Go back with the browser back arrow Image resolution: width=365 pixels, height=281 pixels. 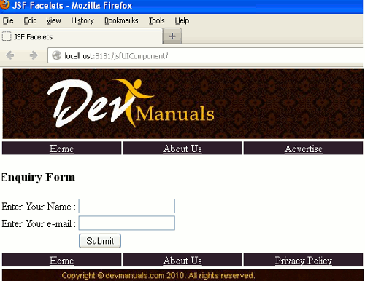pyautogui.click(x=10, y=55)
